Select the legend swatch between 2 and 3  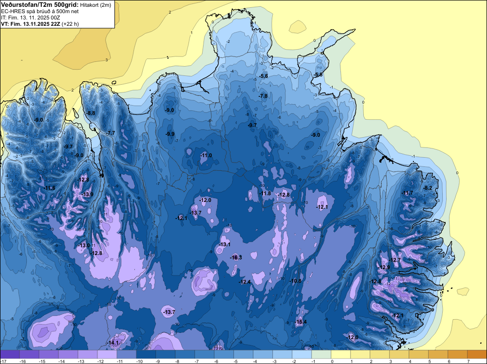tap(380, 354)
